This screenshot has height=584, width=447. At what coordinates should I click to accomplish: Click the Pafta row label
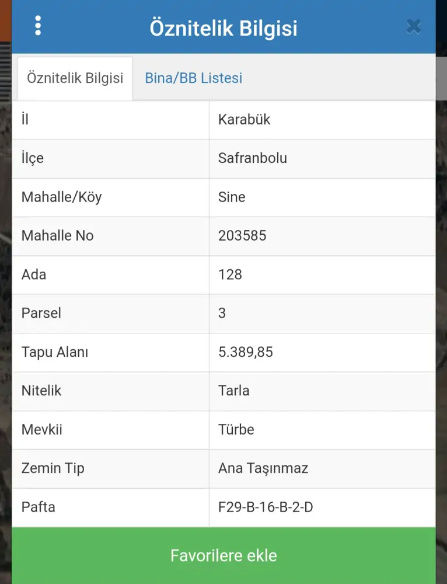39,507
